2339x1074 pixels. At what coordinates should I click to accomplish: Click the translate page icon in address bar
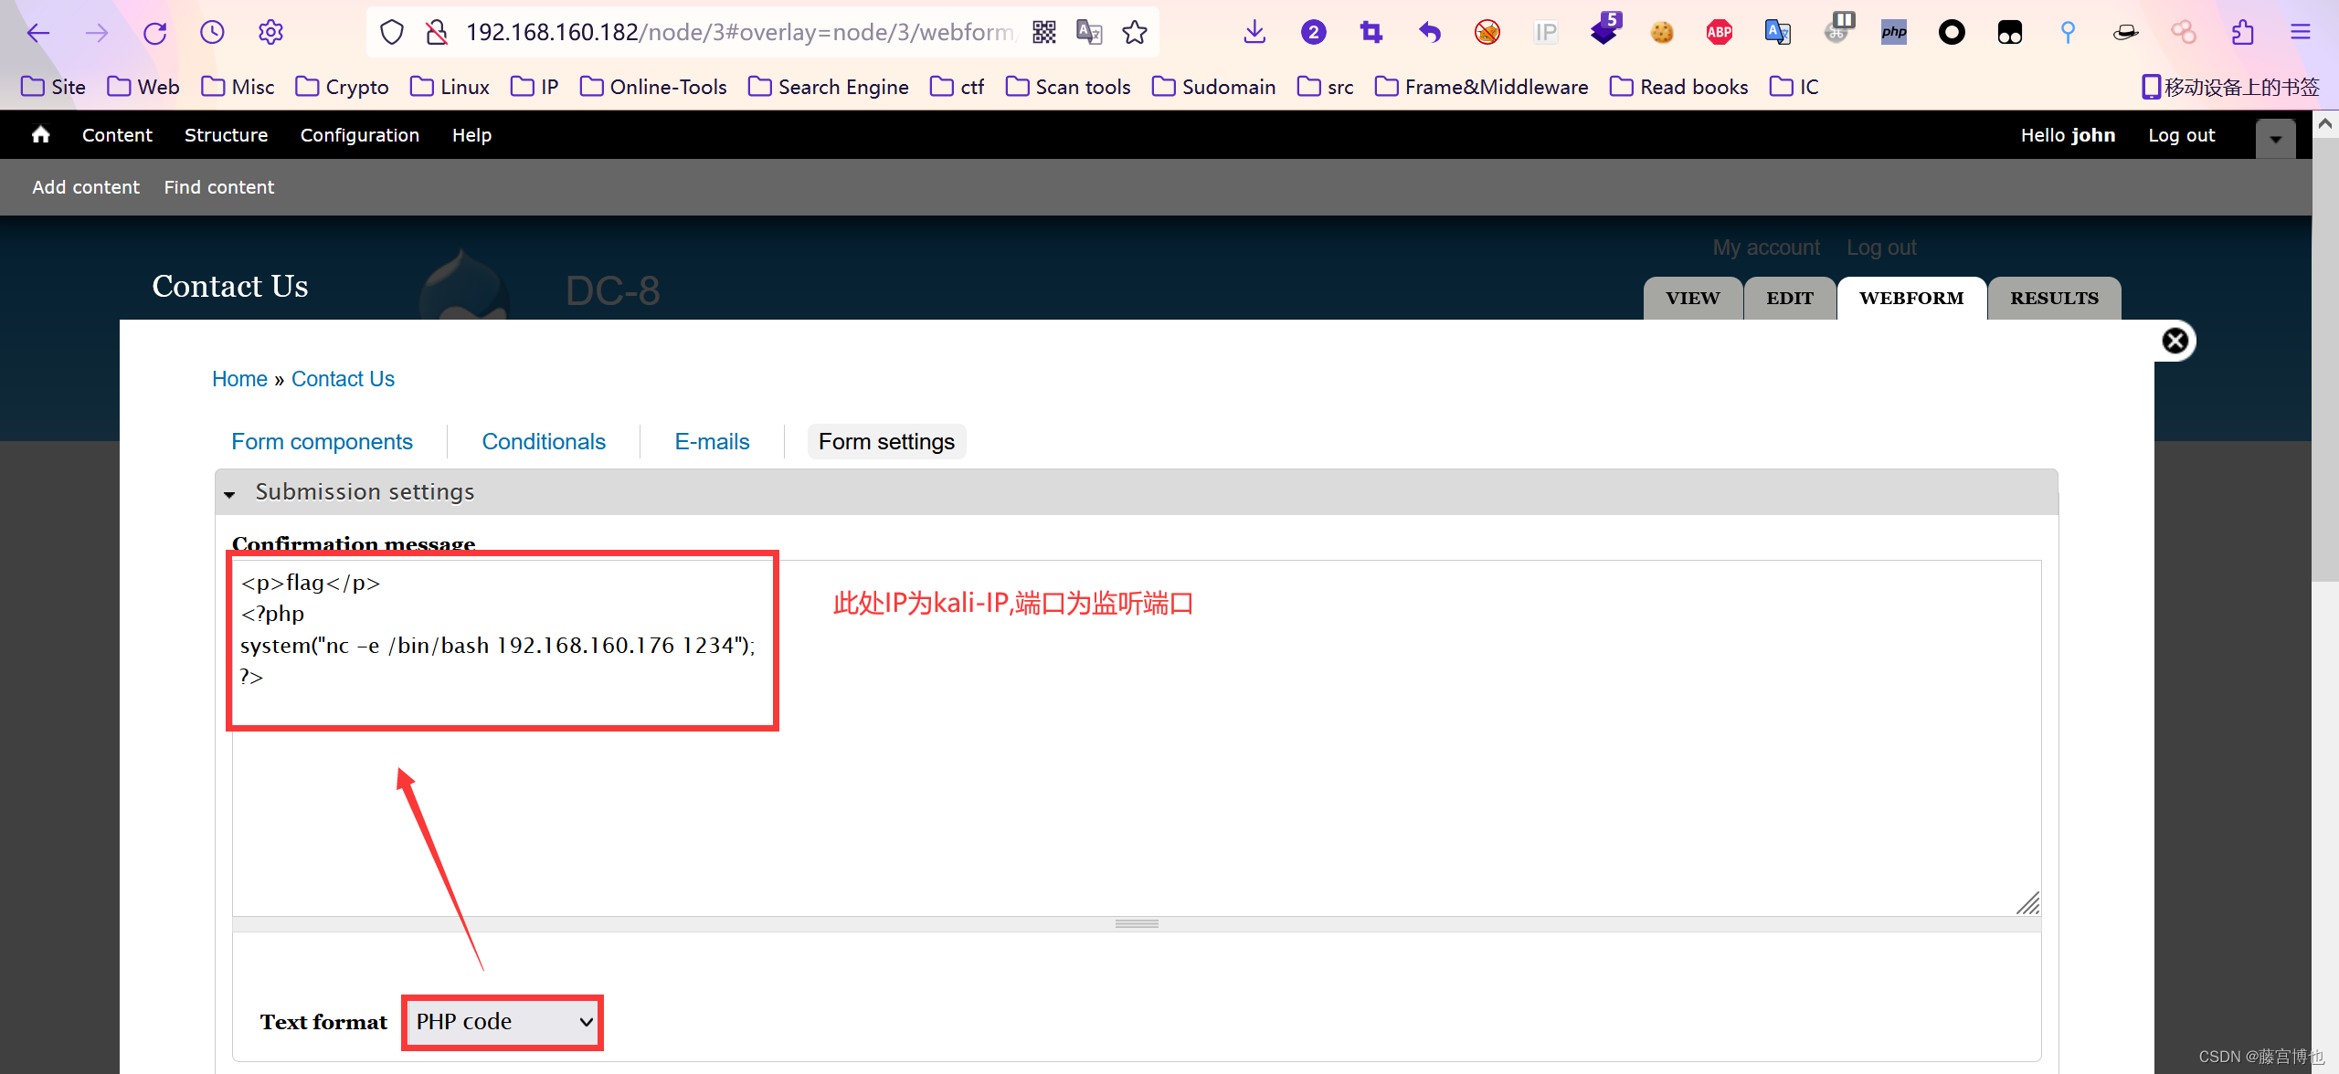coord(1089,33)
